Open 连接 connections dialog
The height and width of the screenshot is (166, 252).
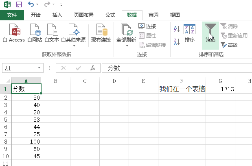147,26
